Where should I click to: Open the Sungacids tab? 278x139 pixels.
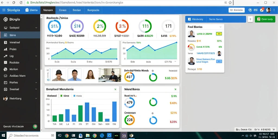pyautogui.click(x=93, y=10)
